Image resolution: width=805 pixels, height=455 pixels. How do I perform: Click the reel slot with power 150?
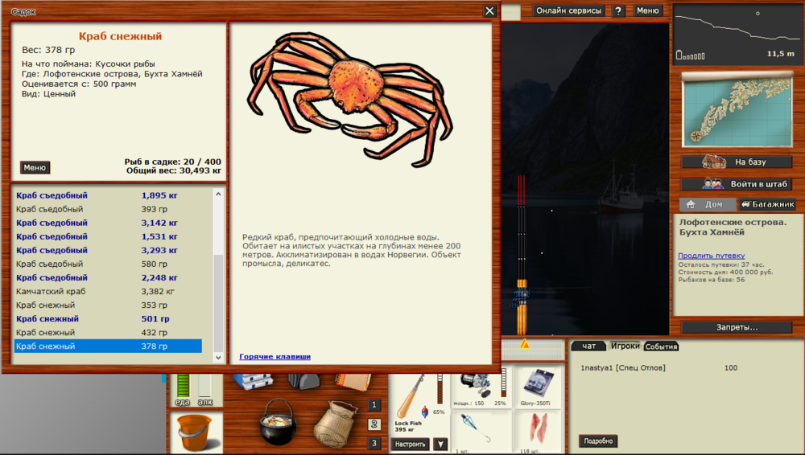(x=481, y=386)
